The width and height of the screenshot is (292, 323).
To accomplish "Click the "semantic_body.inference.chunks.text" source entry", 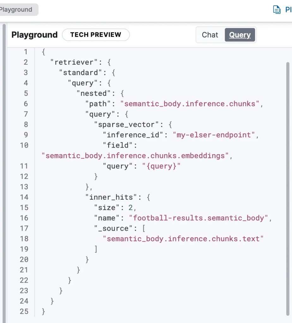I will pos(183,239).
